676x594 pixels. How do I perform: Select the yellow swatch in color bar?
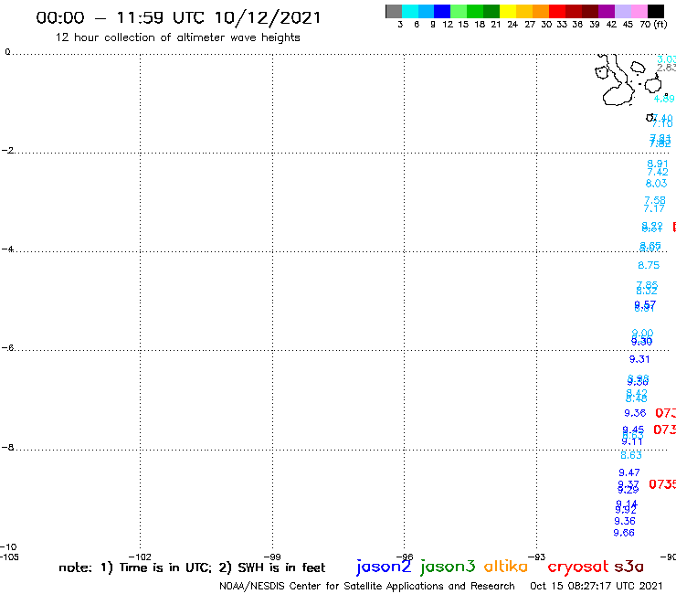click(508, 11)
